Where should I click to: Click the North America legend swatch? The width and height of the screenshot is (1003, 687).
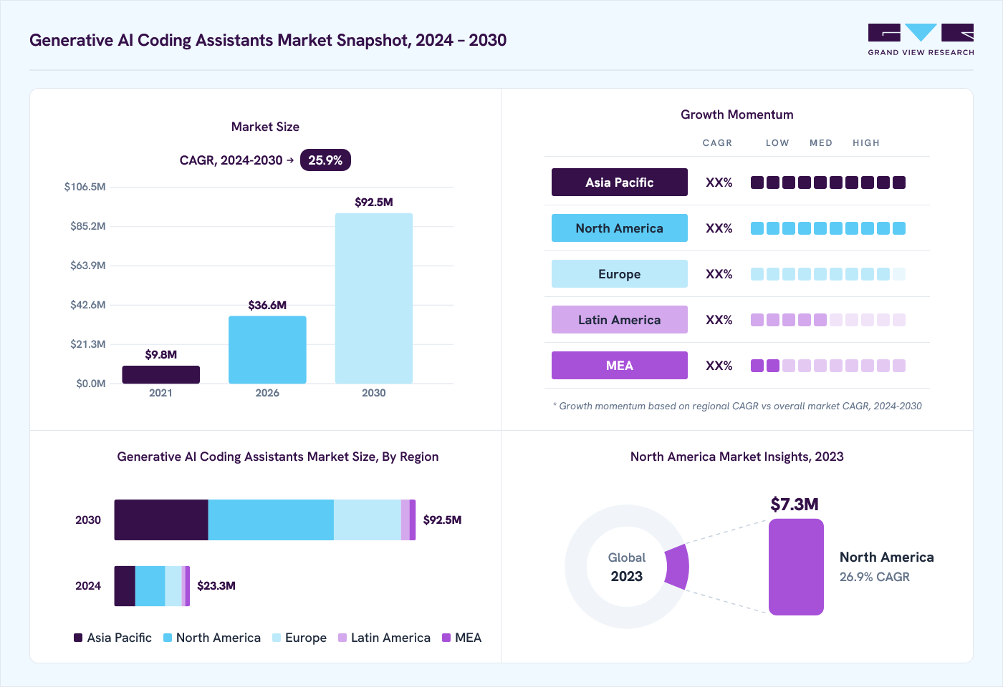pos(168,638)
